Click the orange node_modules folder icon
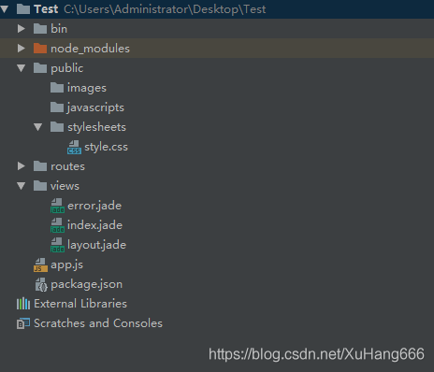 [x=40, y=49]
